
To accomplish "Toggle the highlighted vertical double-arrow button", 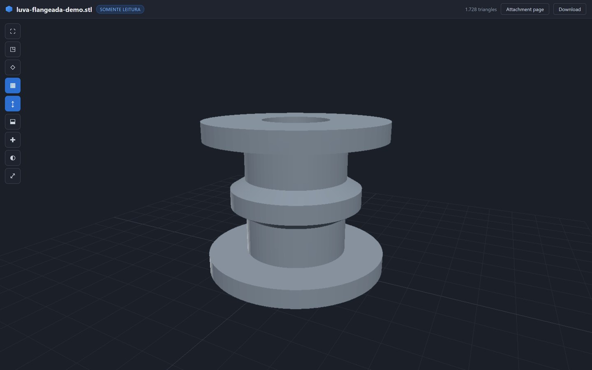I will click(13, 104).
